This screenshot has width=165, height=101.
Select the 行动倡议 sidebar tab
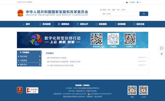click(29, 52)
